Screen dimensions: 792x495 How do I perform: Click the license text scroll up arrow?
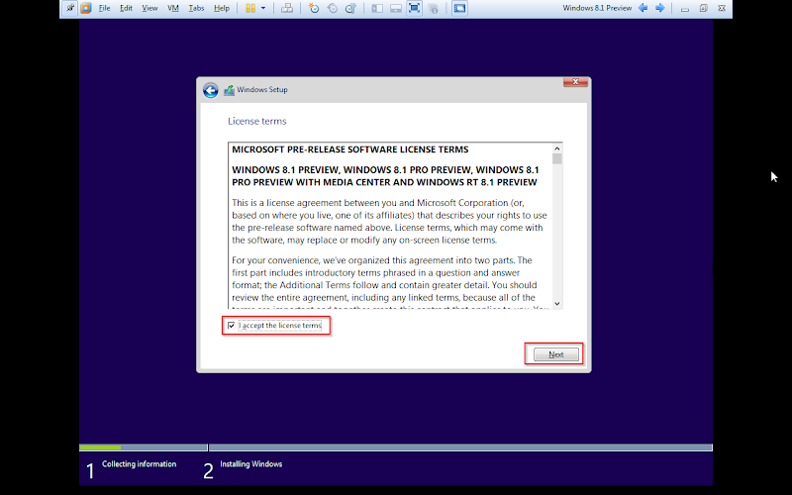(557, 148)
